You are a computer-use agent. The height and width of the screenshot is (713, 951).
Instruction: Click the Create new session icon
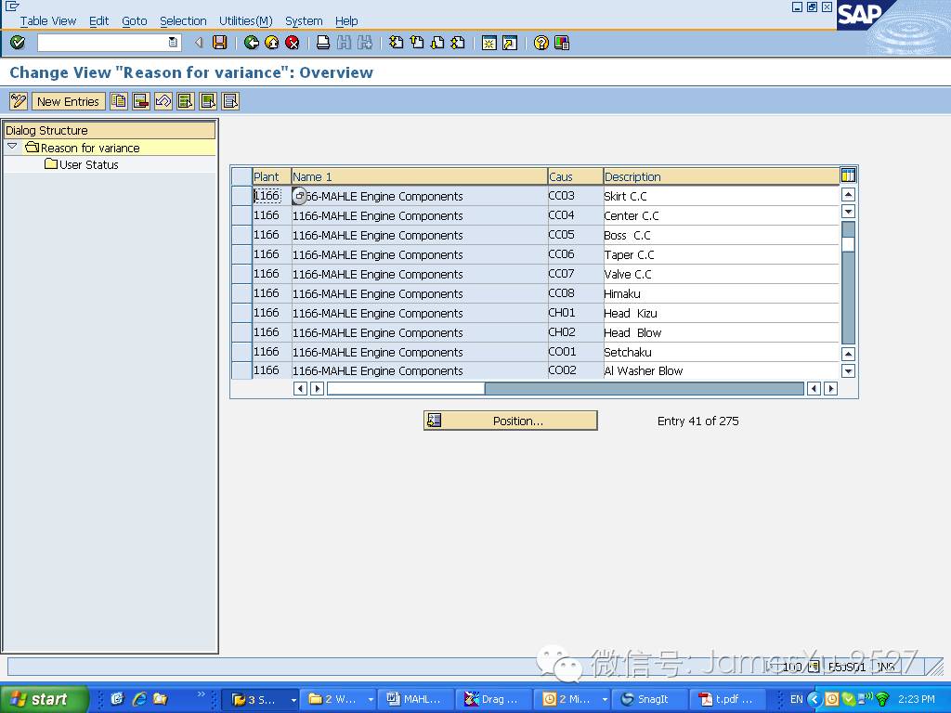click(489, 43)
